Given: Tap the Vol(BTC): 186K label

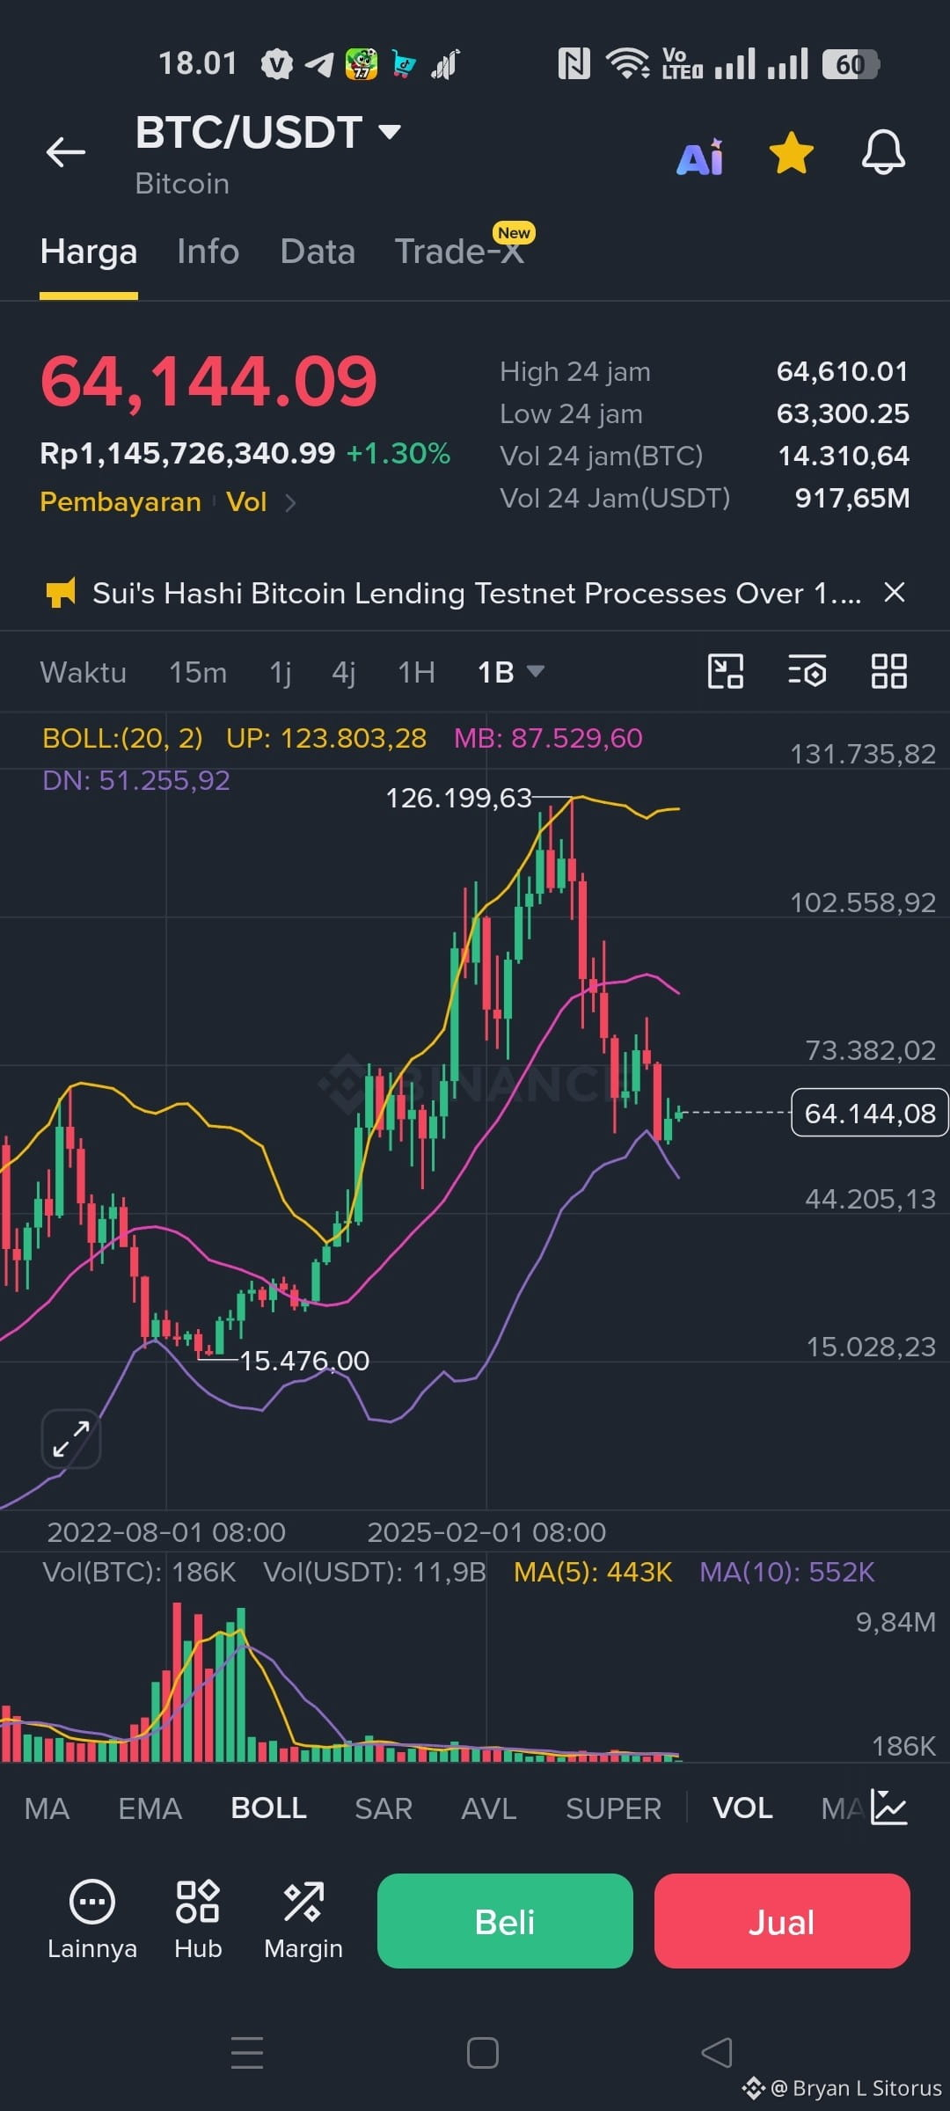Looking at the screenshot, I should click(139, 1572).
